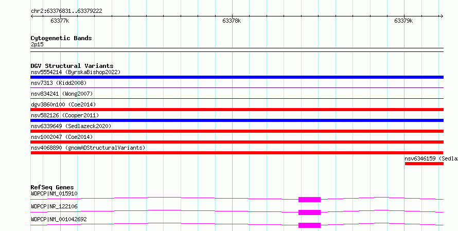458x231 pixels.
Task: Click the WDPCP|NR_122106 transcript label
Action: (54, 206)
